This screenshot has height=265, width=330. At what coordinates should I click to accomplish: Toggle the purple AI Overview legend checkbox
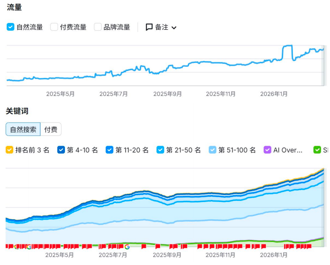pos(267,150)
